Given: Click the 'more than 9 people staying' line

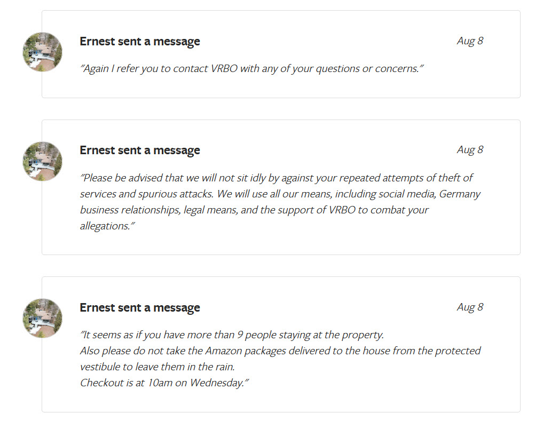Looking at the screenshot, I should coord(232,335).
